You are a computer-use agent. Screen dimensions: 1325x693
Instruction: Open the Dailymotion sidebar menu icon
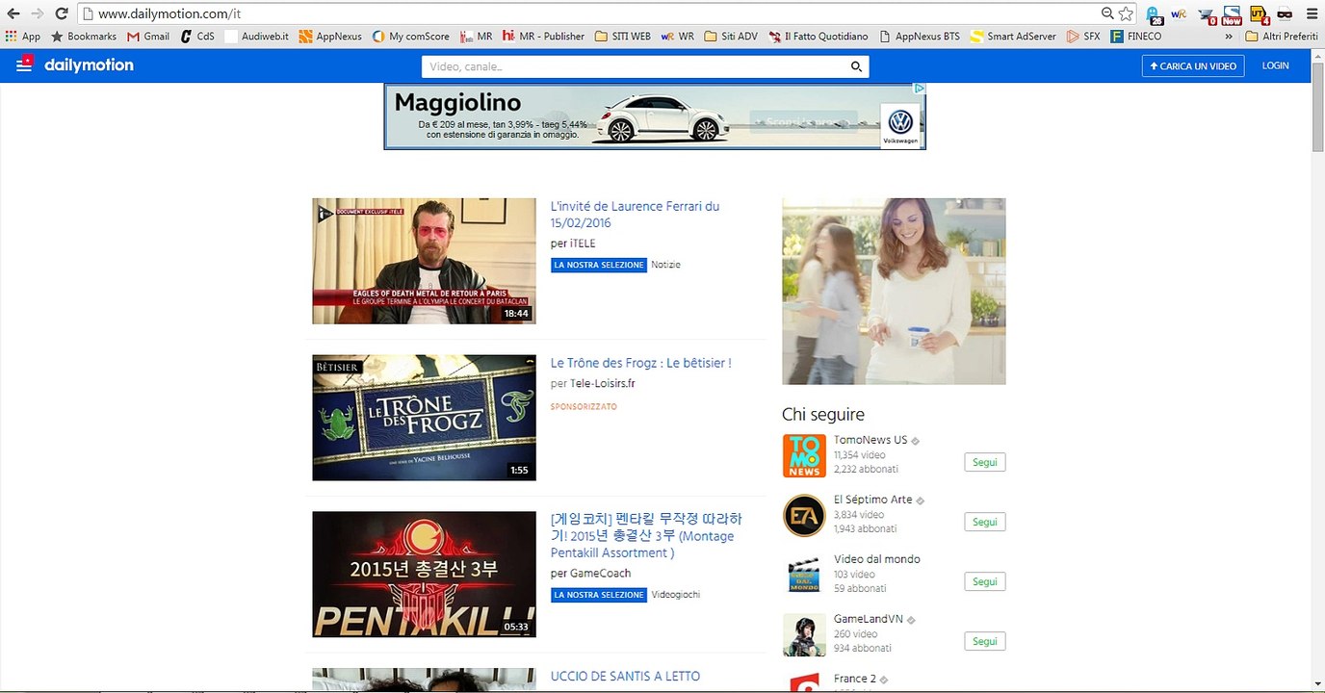coord(24,64)
